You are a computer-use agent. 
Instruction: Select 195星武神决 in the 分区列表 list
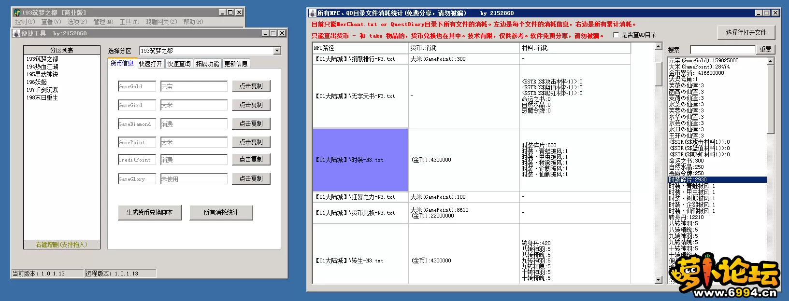click(62, 74)
